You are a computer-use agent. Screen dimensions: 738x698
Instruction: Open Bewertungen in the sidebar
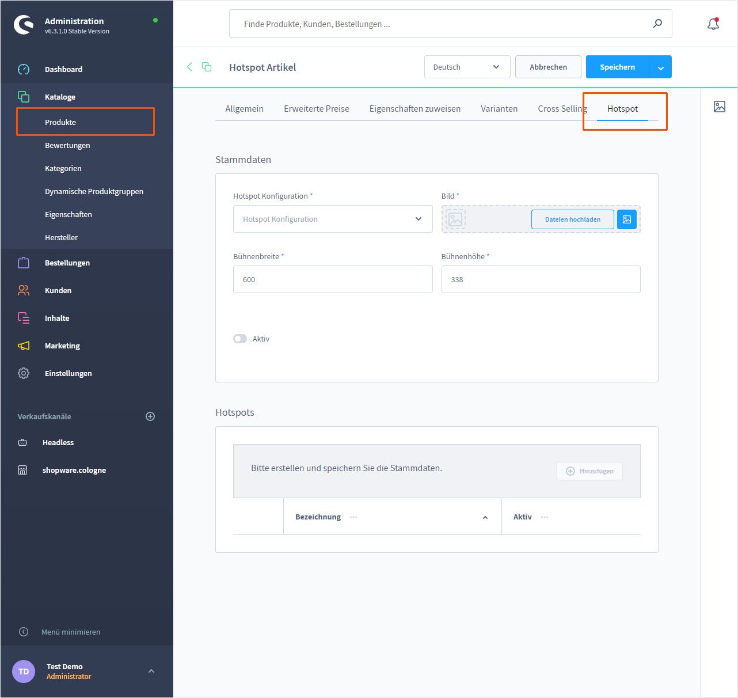[x=67, y=145]
